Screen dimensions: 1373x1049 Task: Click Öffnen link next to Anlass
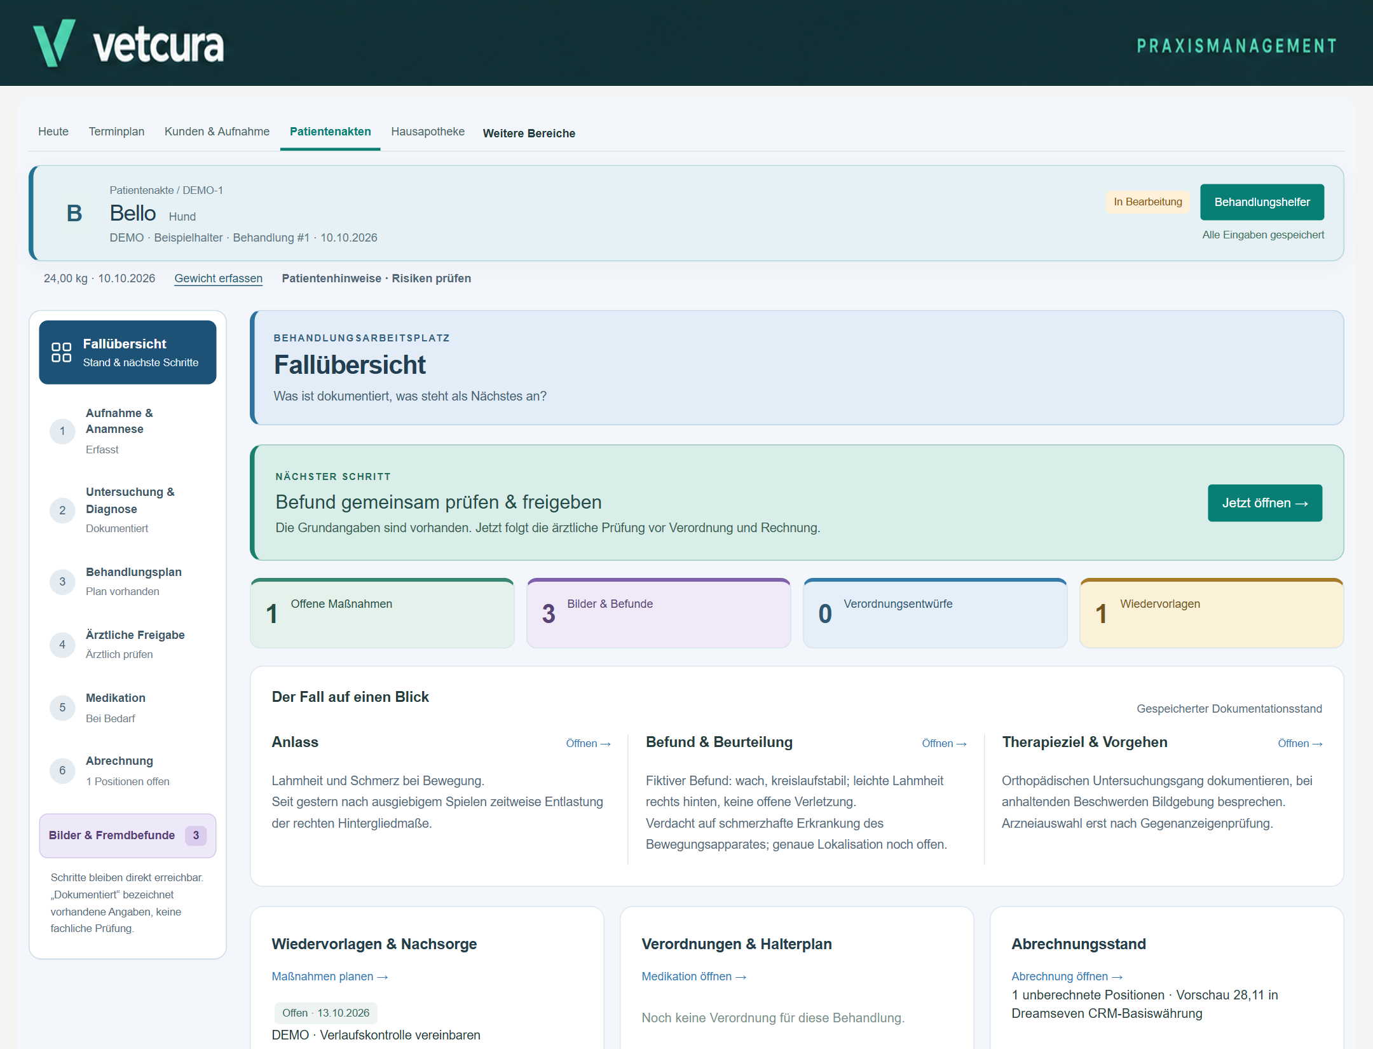pyautogui.click(x=588, y=743)
